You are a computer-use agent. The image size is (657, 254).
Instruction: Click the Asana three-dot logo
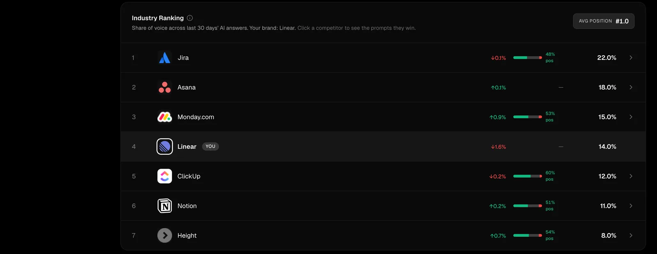pos(165,87)
